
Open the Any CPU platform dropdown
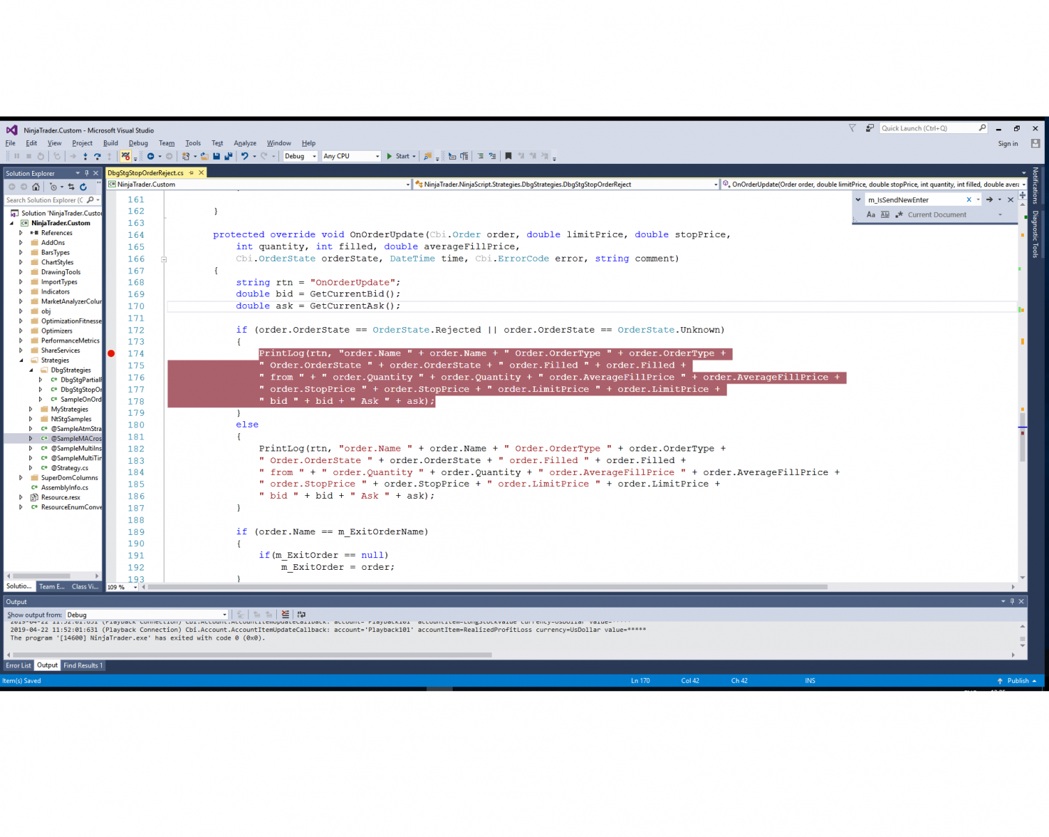[x=352, y=156]
